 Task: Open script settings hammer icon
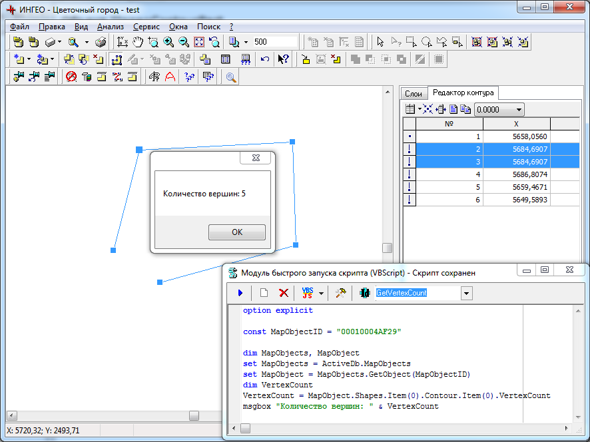[x=340, y=293]
